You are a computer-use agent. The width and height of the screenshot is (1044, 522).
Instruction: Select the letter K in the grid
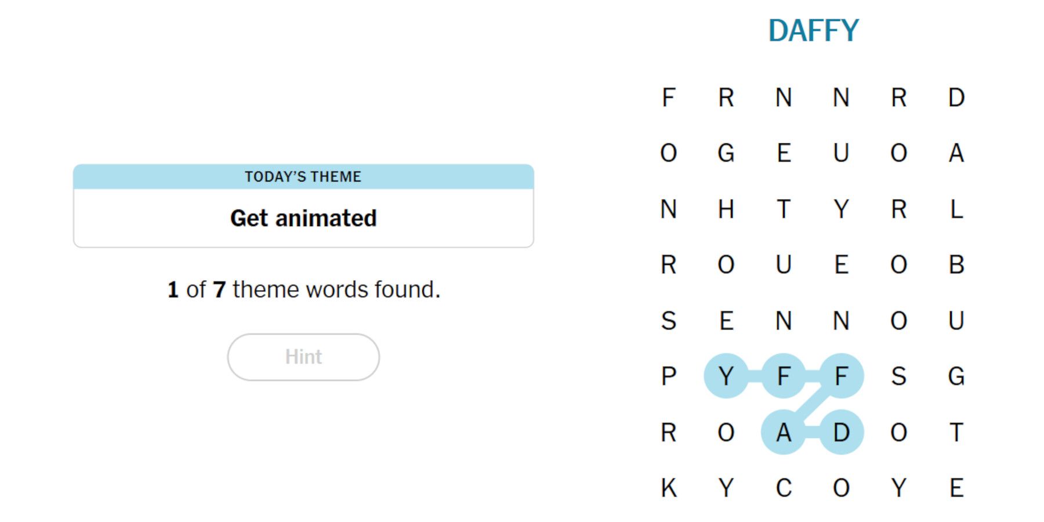coord(668,488)
